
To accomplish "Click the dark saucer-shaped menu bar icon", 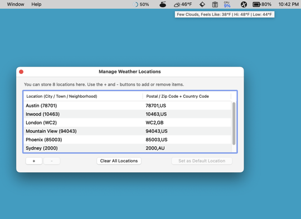I will 163,4.
